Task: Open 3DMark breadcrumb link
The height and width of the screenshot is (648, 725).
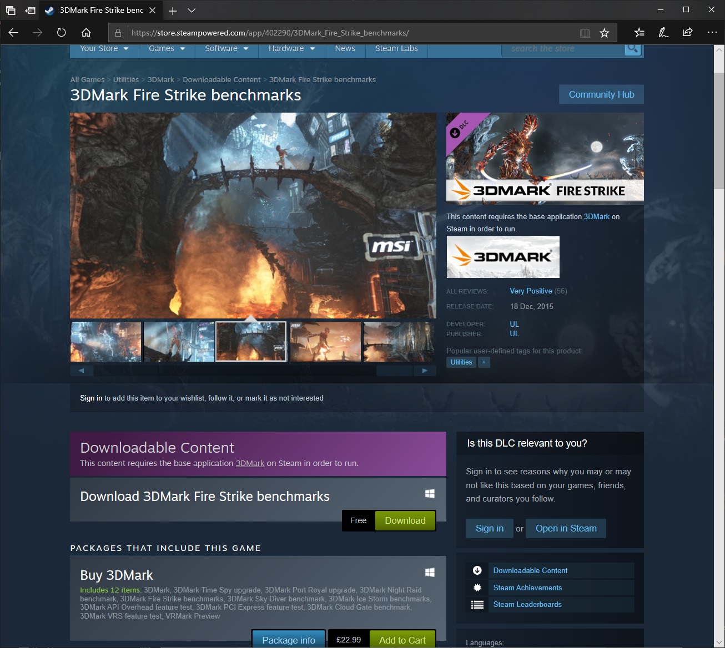Action: pos(161,80)
